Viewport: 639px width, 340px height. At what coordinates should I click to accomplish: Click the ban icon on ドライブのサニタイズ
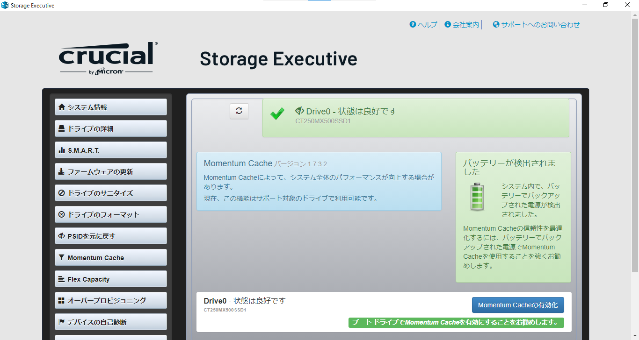point(61,193)
